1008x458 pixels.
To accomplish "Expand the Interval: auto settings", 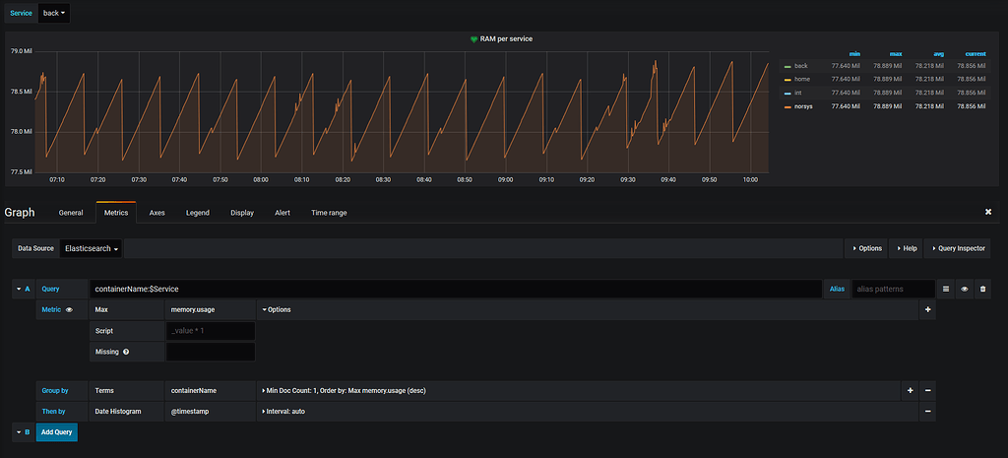I will [283, 411].
